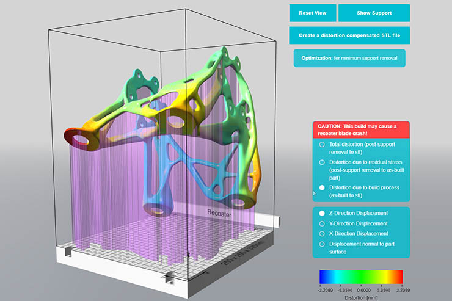Click the green midpoint of the distortion legend
Screen dimensions: 452x301
click(x=361, y=277)
